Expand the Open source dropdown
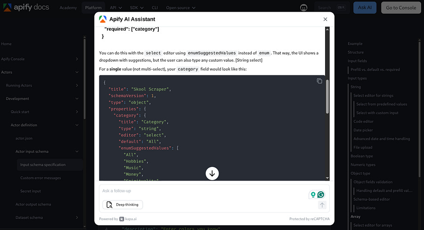The width and height of the screenshot is (424, 230). coord(180,8)
